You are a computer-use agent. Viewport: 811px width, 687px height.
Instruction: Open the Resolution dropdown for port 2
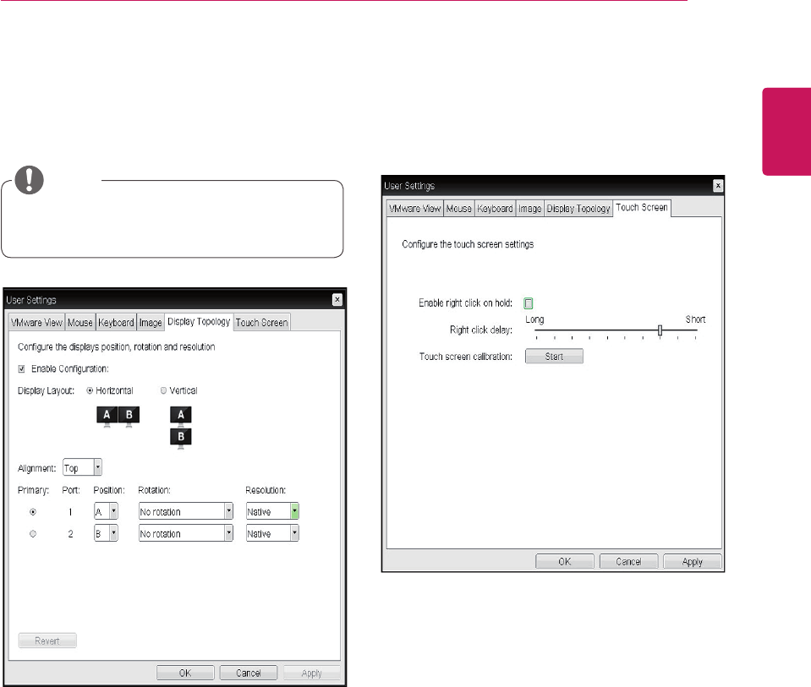[272, 533]
